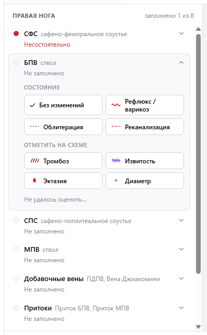Expand the Добавочные вены chevron

181,278
